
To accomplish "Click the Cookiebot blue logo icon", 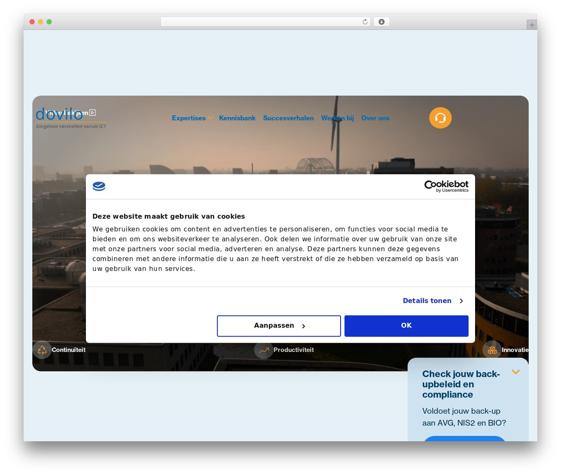I will pyautogui.click(x=99, y=186).
